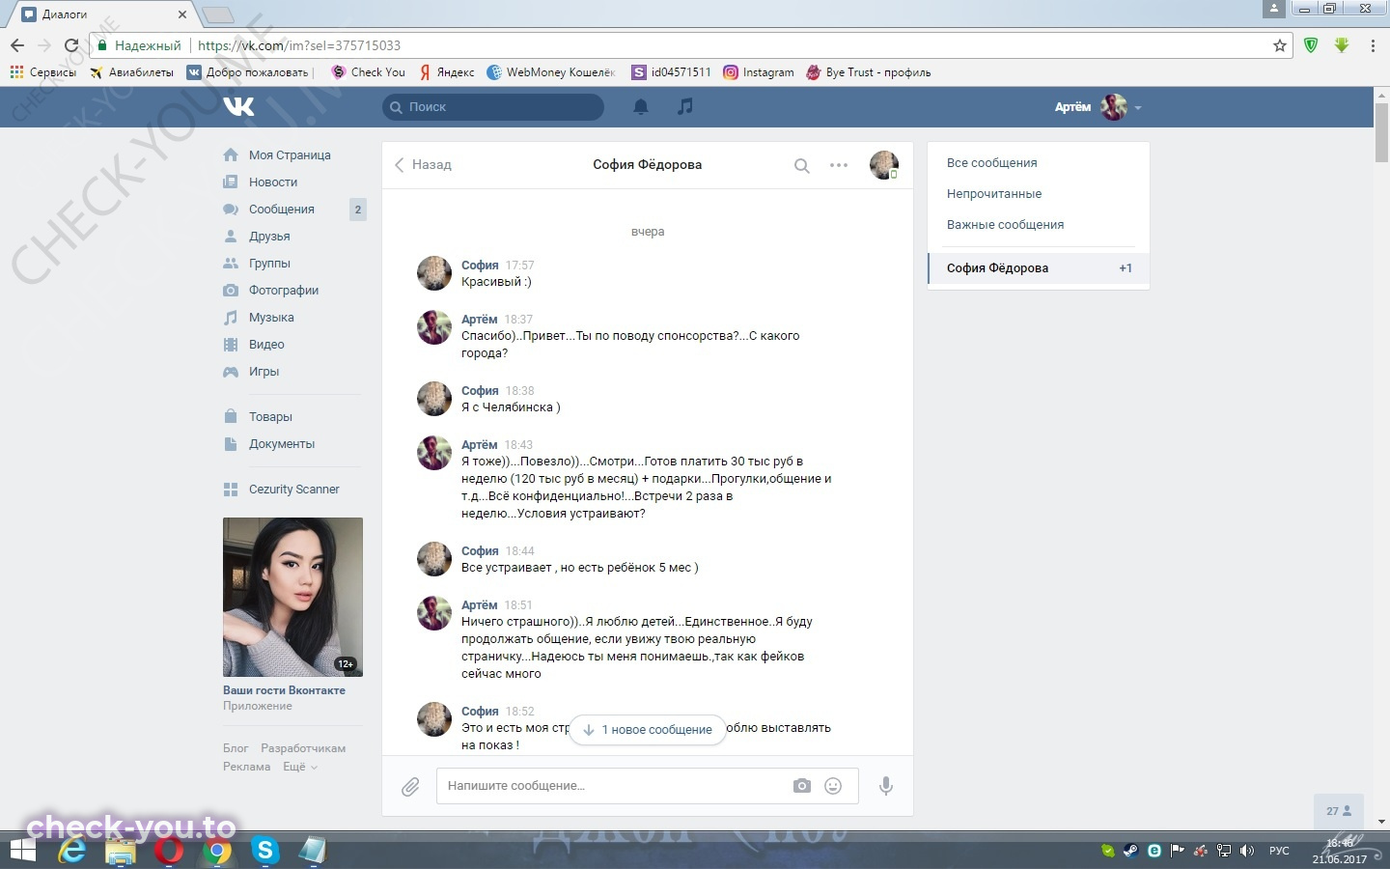Image resolution: width=1390 pixels, height=869 pixels.
Task: Open the emoji smiley picker
Action: coord(833,786)
